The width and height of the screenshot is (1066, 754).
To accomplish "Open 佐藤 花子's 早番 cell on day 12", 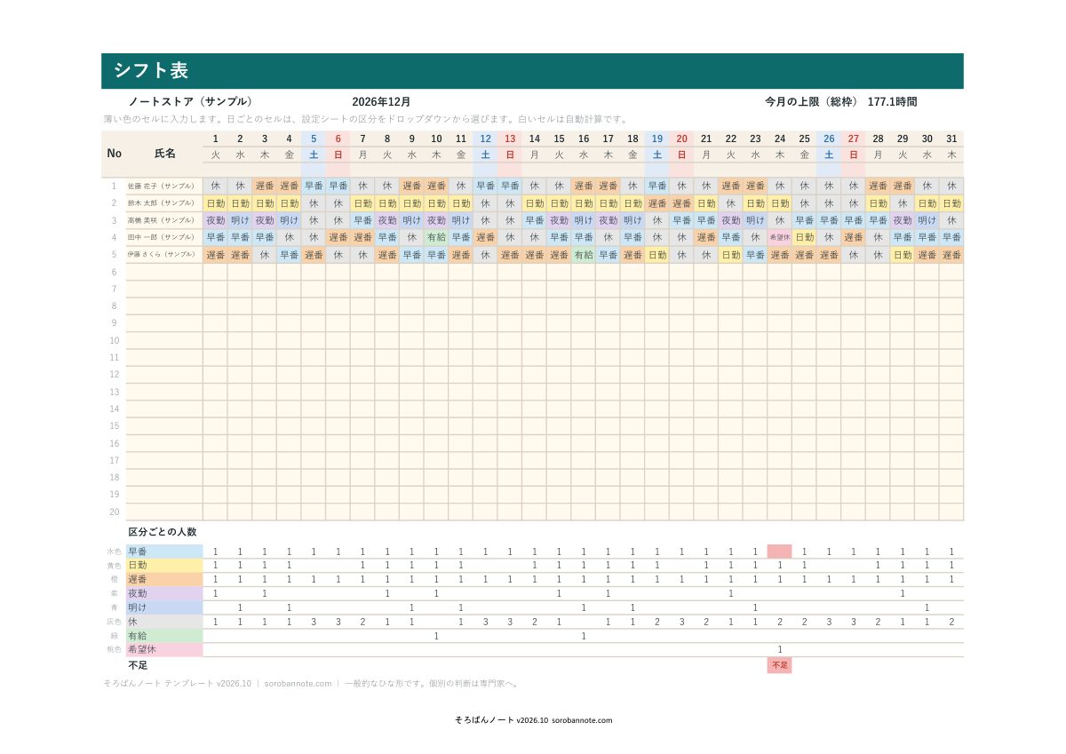I will click(485, 187).
